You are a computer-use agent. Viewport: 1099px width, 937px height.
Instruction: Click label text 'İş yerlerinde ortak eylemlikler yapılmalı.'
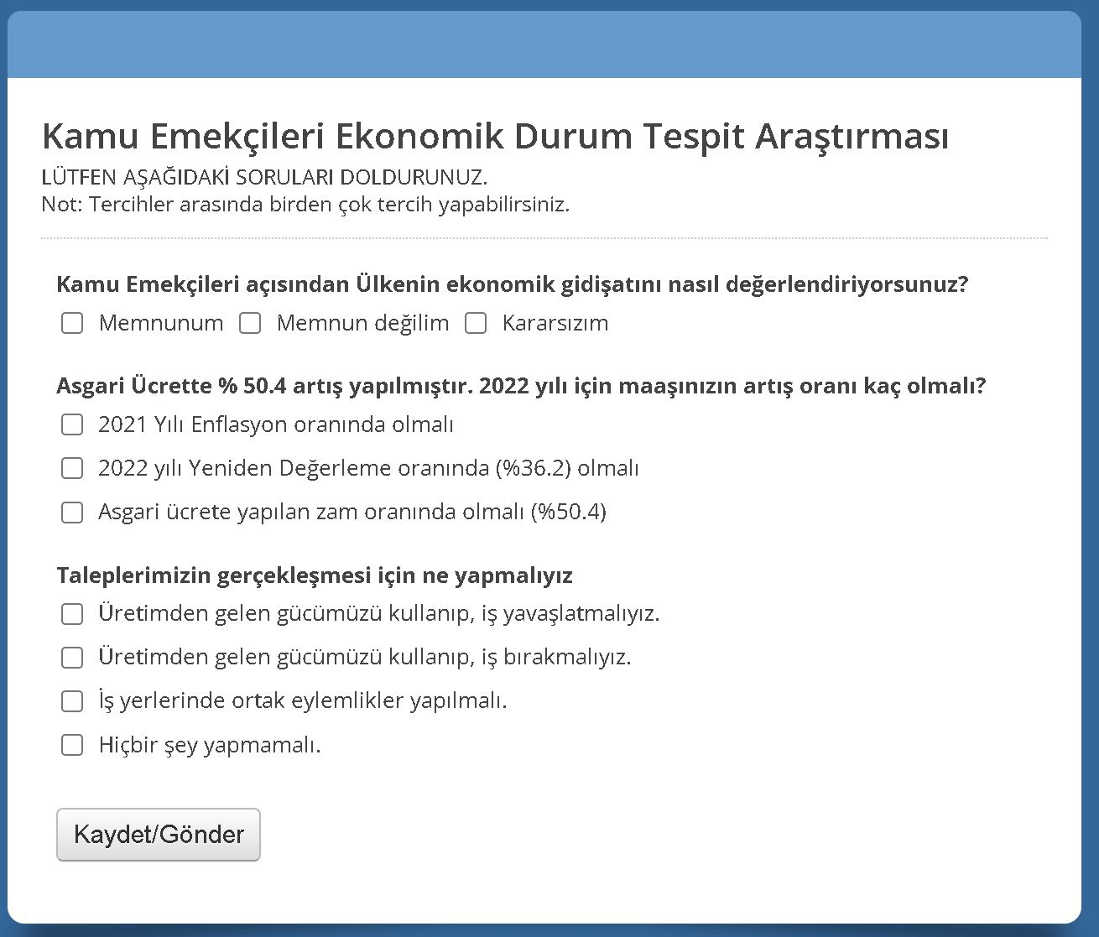tap(302, 700)
